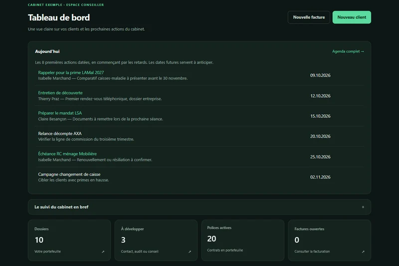Open the Polices actives card

(243, 240)
